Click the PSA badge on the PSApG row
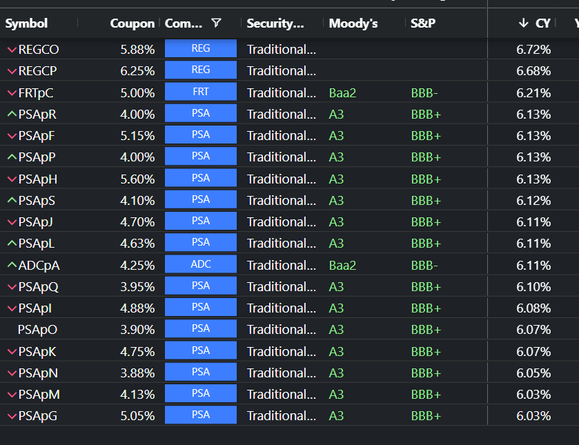Screen dimensions: 579x445 200,415
